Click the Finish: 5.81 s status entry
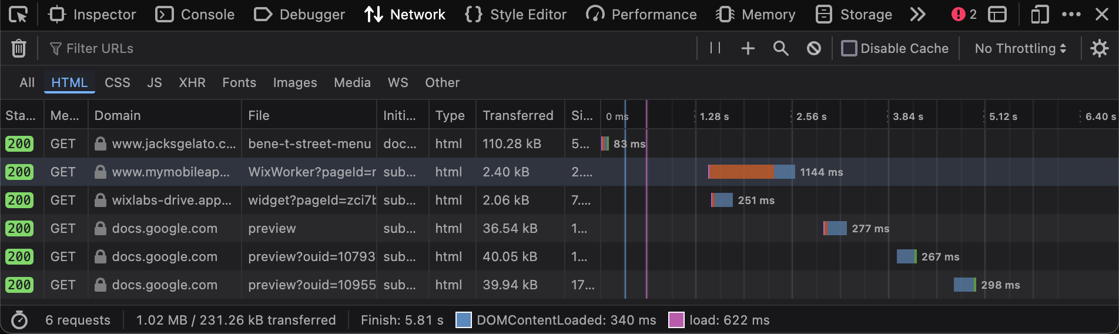The width and height of the screenshot is (1119, 334). [x=402, y=320]
